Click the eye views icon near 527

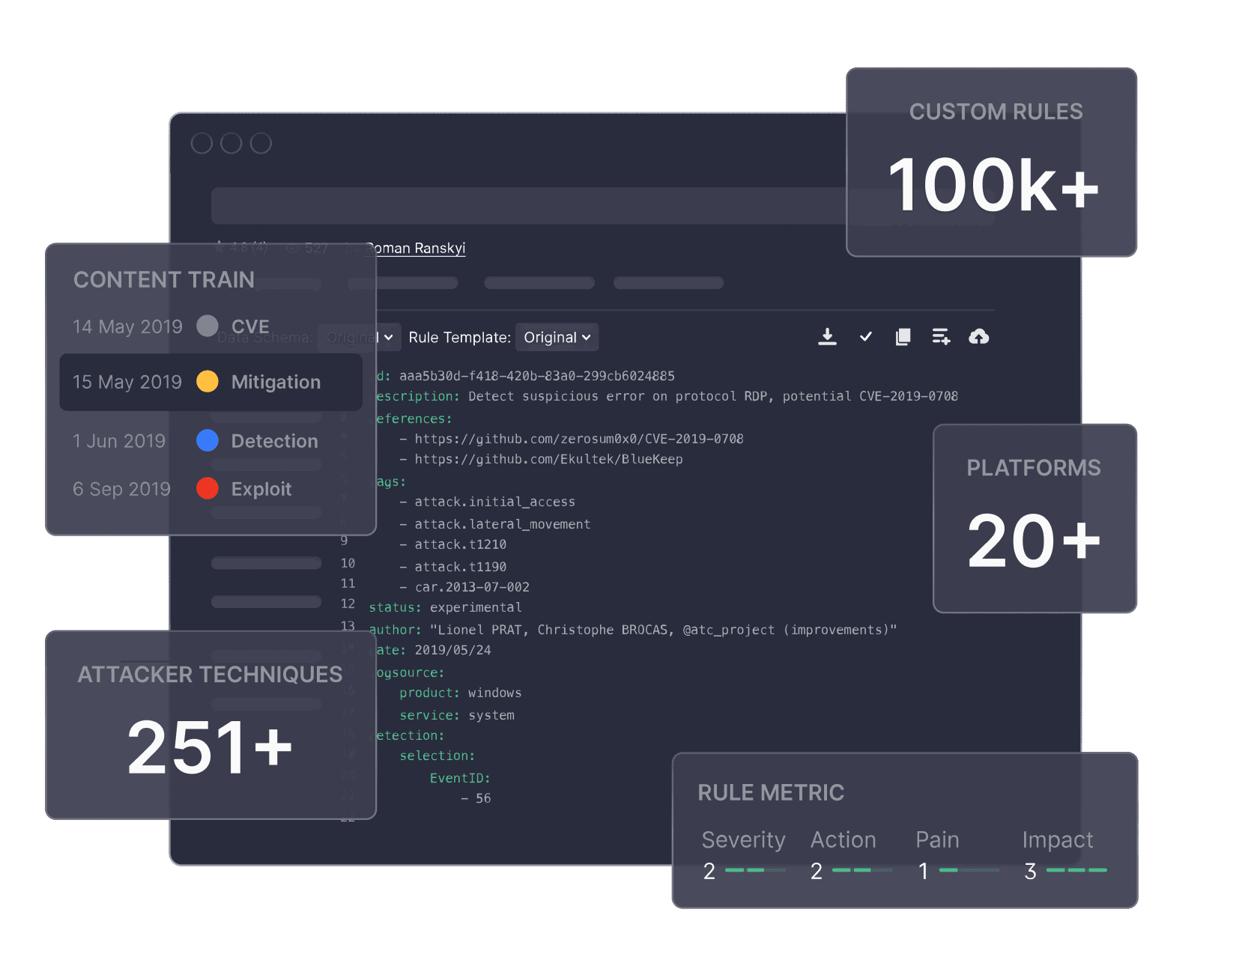[x=292, y=248]
